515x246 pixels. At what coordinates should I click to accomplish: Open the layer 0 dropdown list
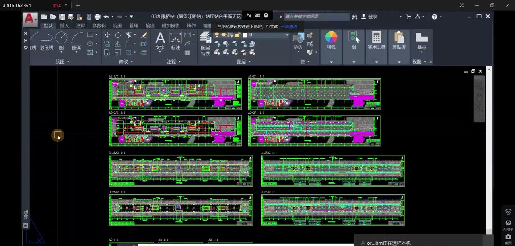[x=287, y=35]
